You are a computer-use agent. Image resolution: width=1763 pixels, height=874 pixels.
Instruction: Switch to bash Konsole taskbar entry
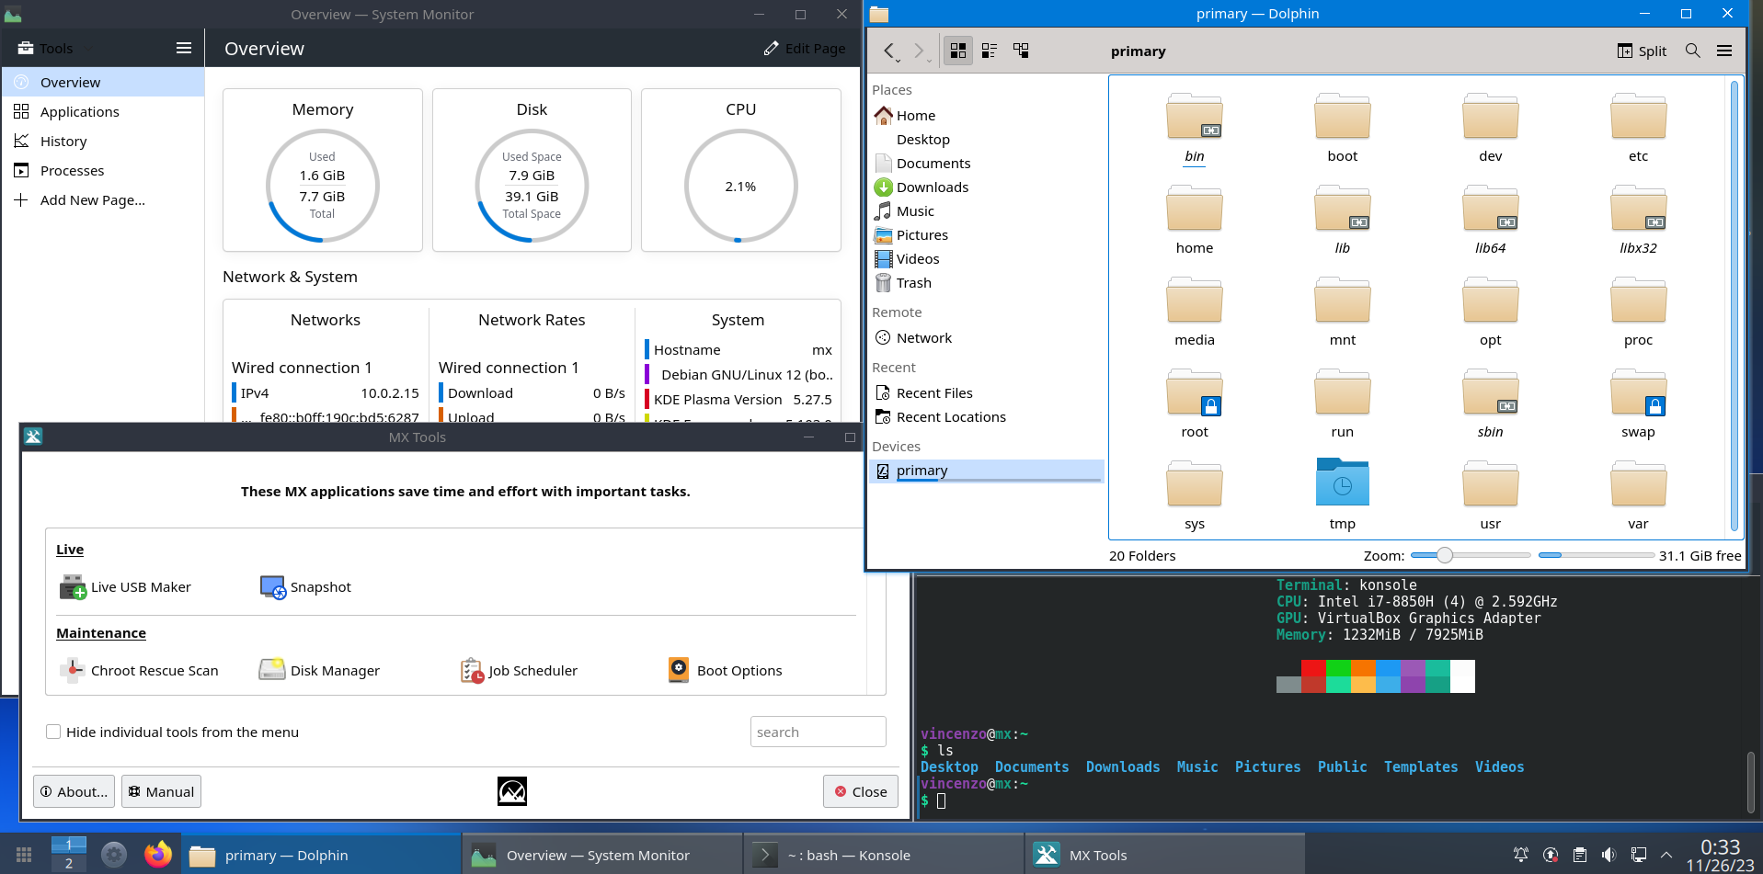coord(883,855)
